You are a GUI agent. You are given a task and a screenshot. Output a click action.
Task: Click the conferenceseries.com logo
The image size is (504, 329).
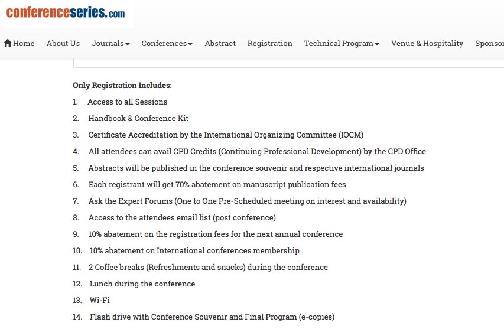click(x=66, y=13)
